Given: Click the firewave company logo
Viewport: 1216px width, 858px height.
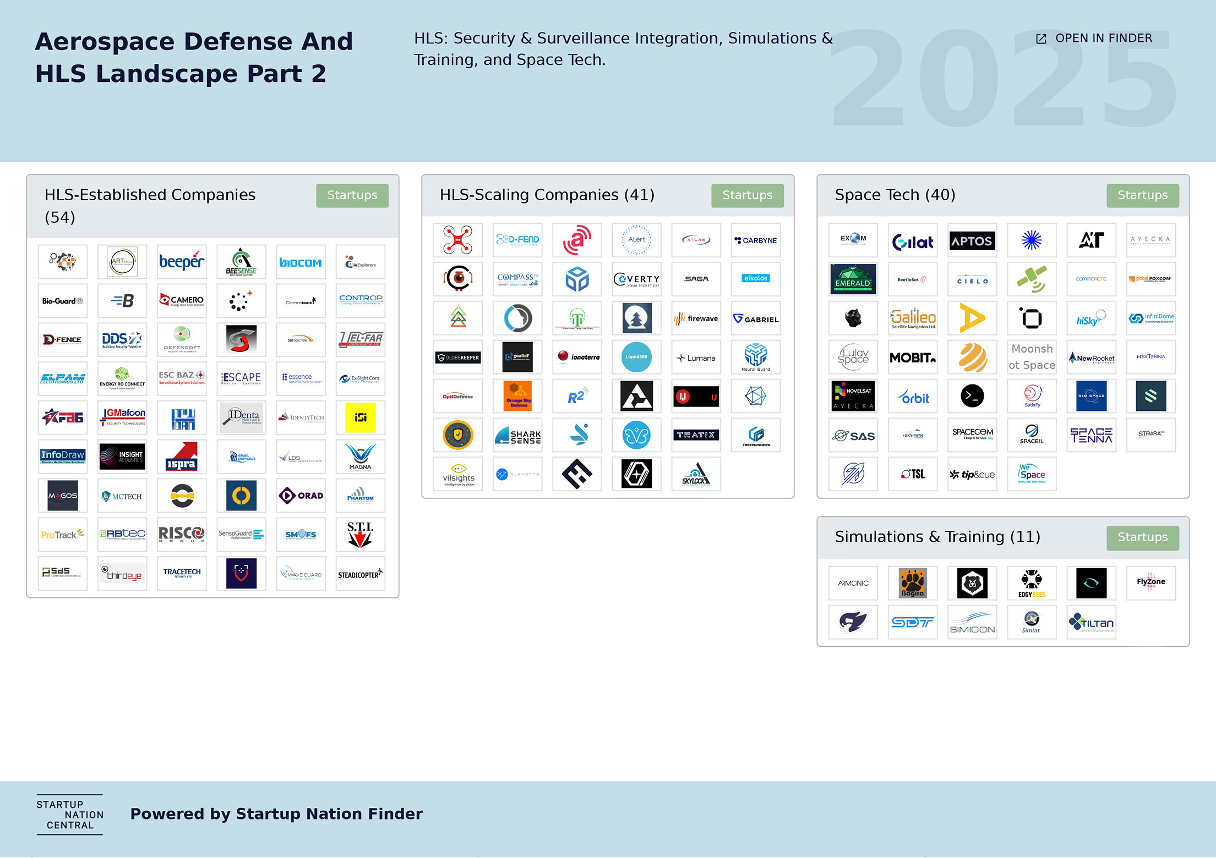Looking at the screenshot, I should 696,318.
